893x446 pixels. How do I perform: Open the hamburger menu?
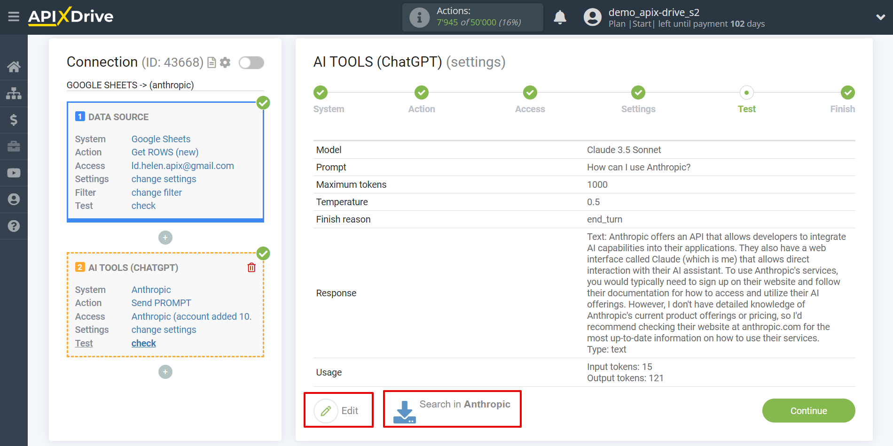tap(14, 17)
